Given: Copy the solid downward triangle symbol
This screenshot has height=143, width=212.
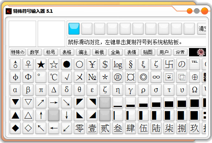Looking at the screenshot, I should coord(15,102).
